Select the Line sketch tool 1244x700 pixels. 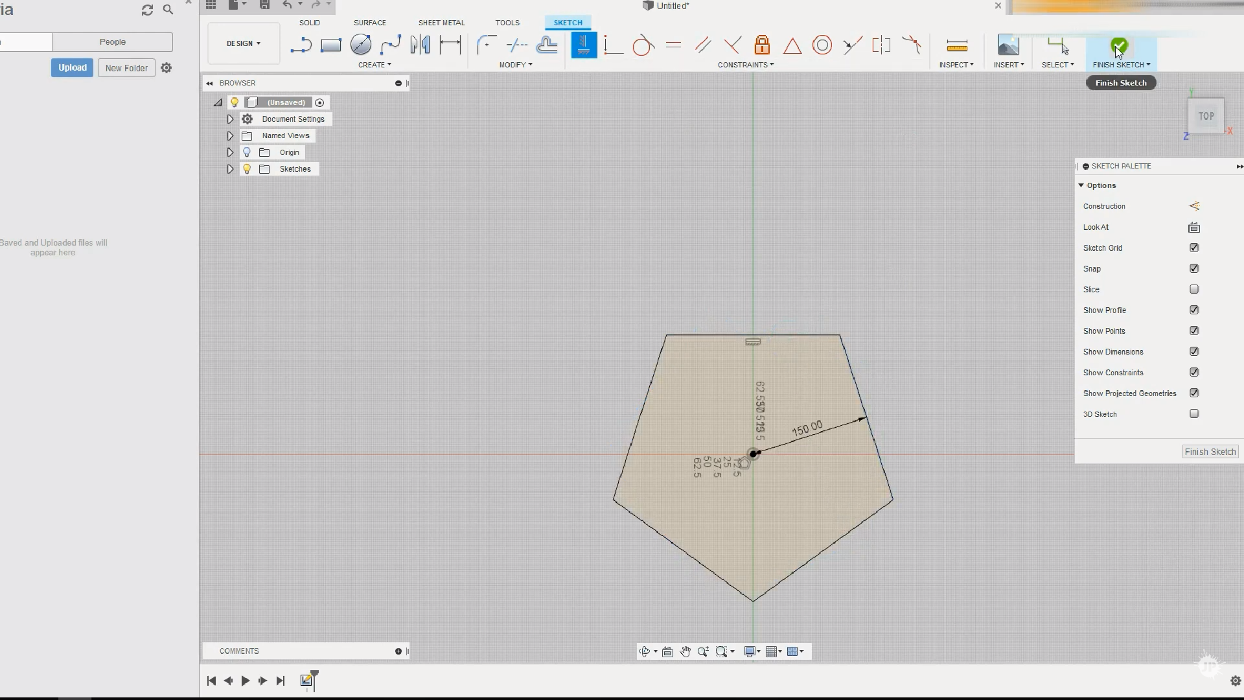tap(301, 45)
